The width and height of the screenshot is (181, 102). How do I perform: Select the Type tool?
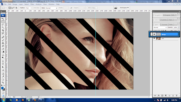(3, 64)
